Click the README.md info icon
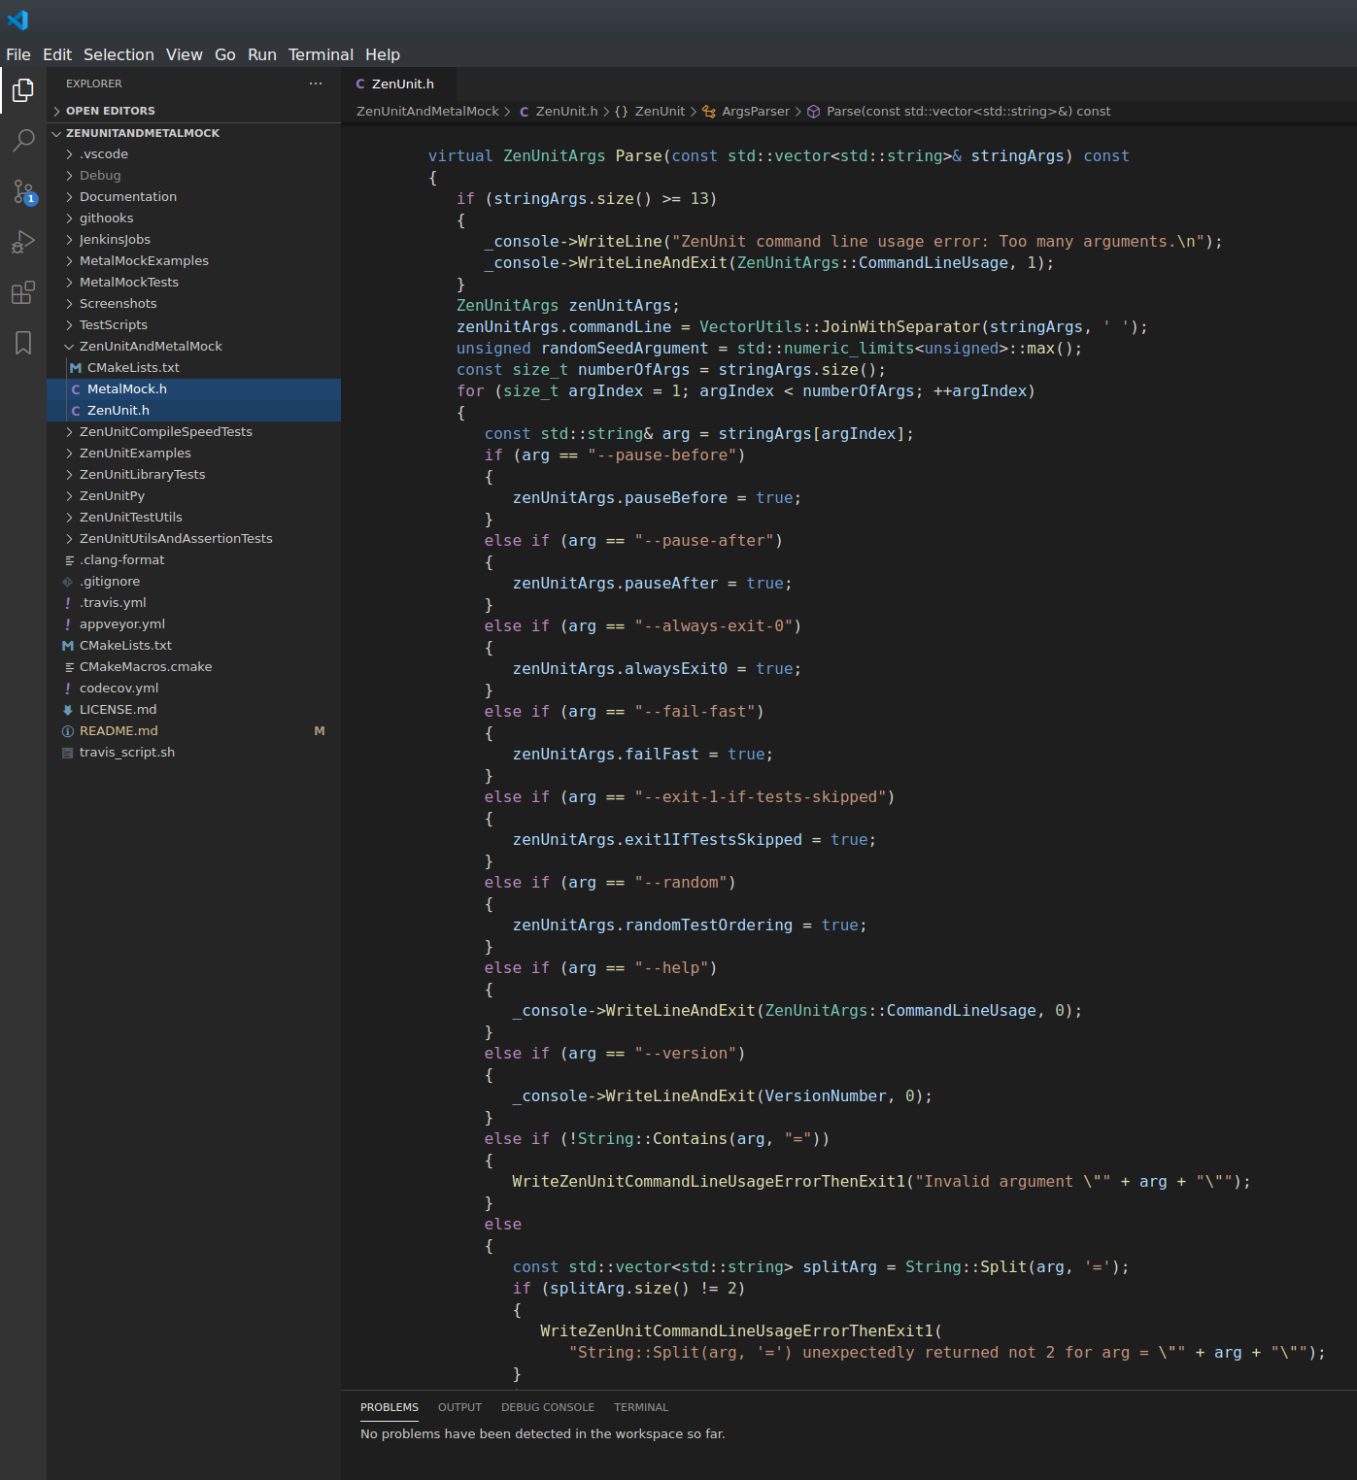1357x1480 pixels. coord(68,731)
